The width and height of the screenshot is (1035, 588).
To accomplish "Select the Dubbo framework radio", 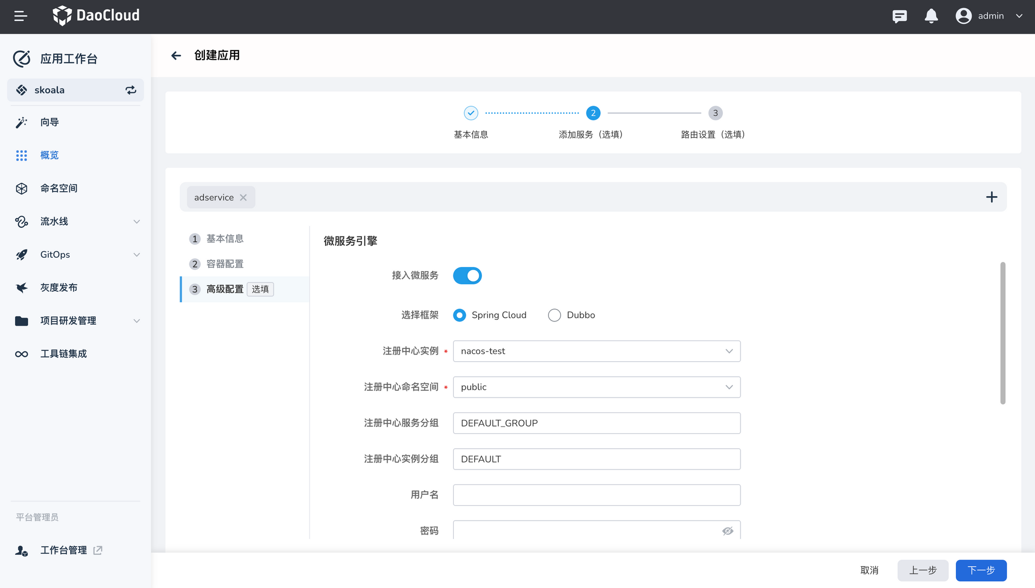I will [554, 315].
